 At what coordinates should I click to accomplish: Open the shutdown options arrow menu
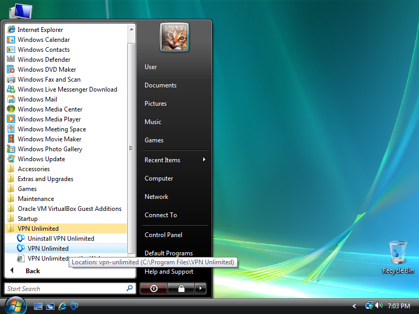click(x=201, y=288)
